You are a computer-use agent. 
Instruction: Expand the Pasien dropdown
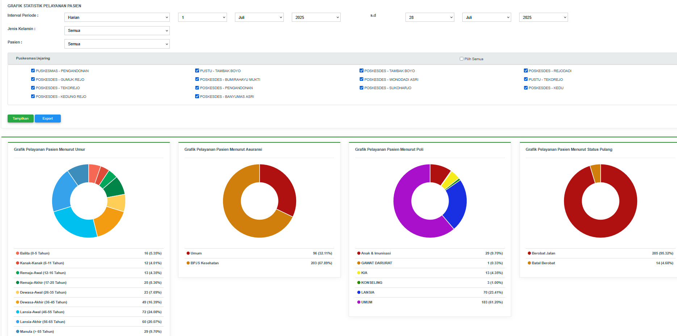click(x=117, y=44)
